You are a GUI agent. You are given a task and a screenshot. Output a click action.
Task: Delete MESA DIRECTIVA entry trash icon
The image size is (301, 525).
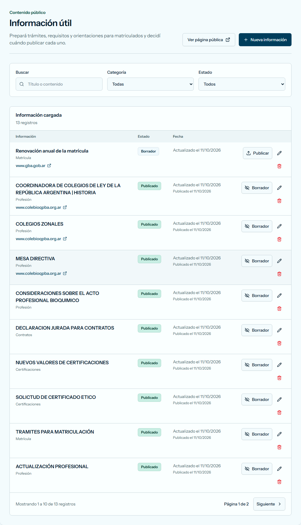click(x=279, y=274)
